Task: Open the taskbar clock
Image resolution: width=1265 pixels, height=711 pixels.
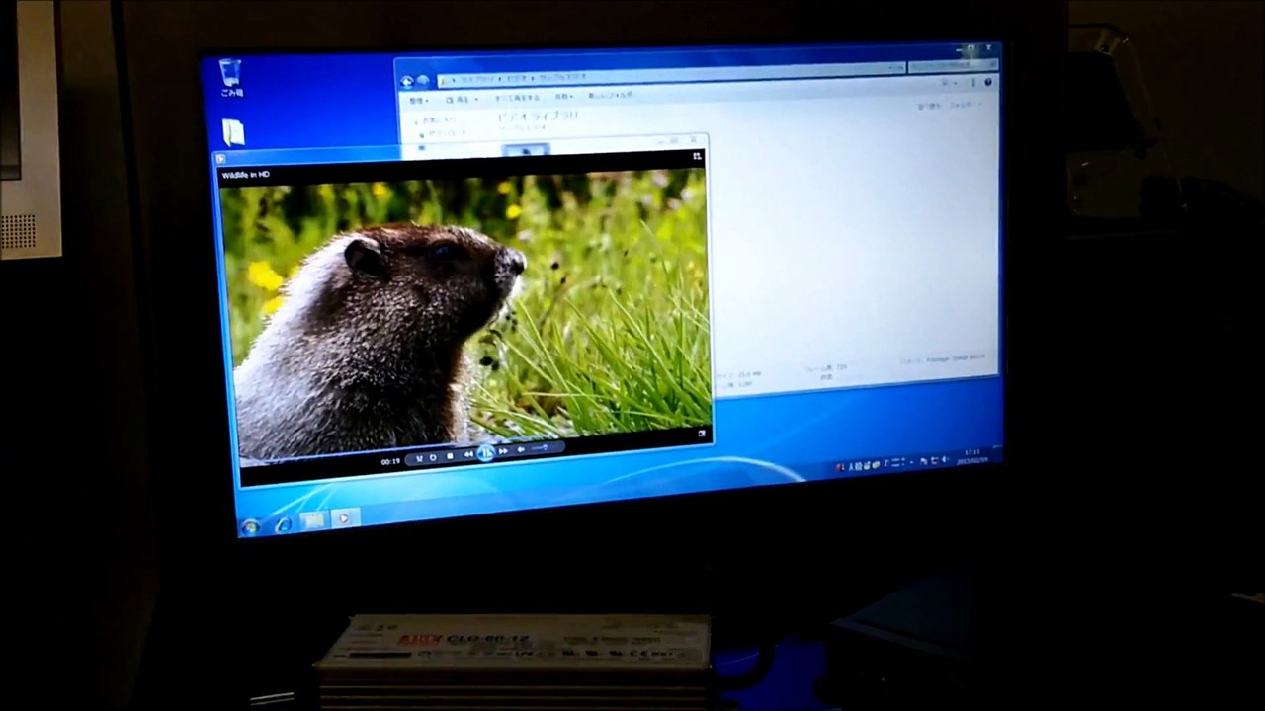Action: tap(972, 456)
